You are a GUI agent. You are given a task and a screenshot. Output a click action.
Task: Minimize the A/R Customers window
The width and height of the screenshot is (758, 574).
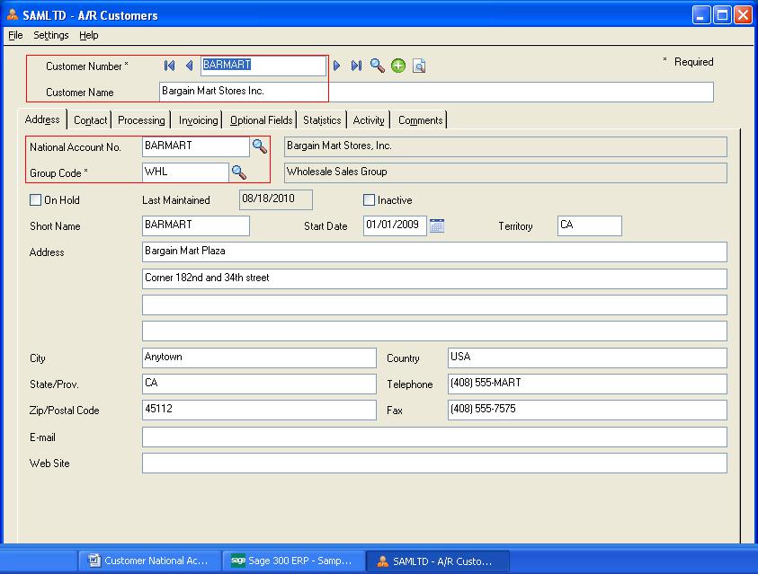tap(700, 15)
